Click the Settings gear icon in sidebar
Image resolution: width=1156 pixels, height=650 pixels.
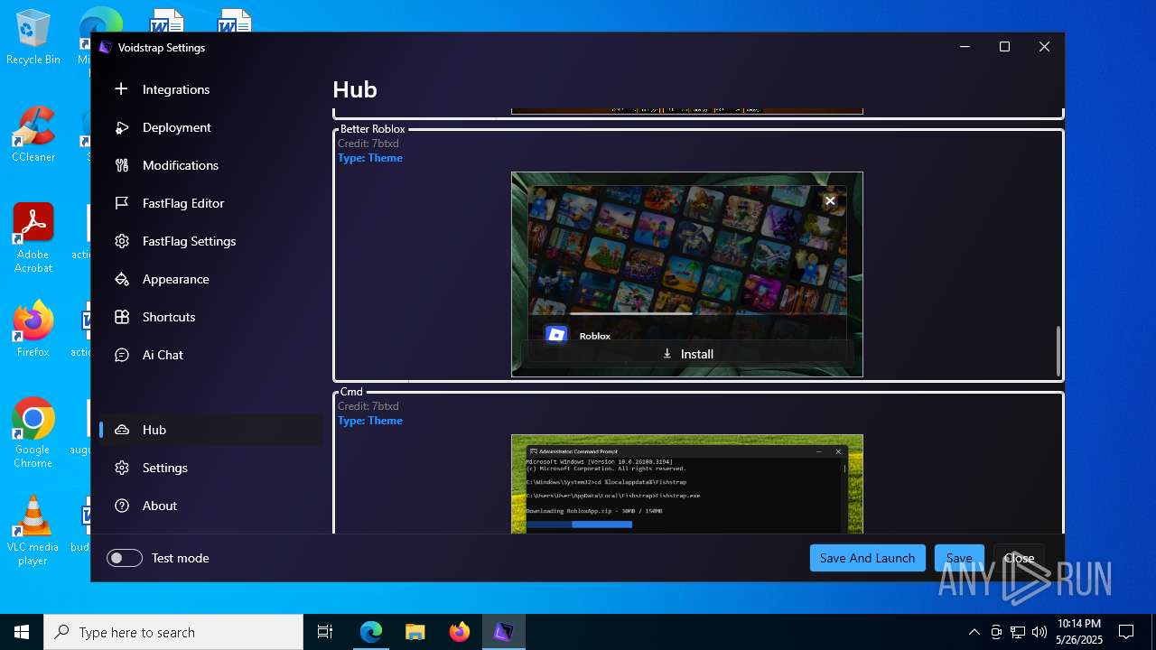coord(122,468)
